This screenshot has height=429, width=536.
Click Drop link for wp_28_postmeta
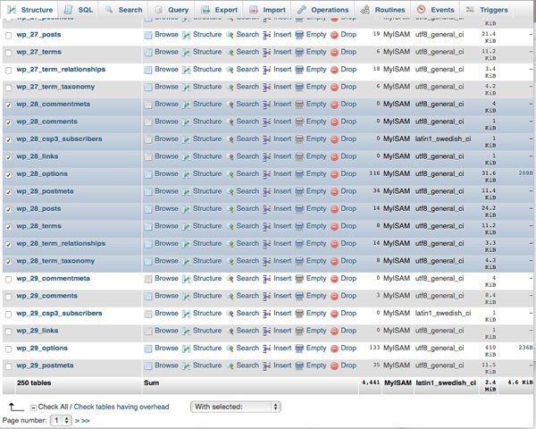click(348, 191)
